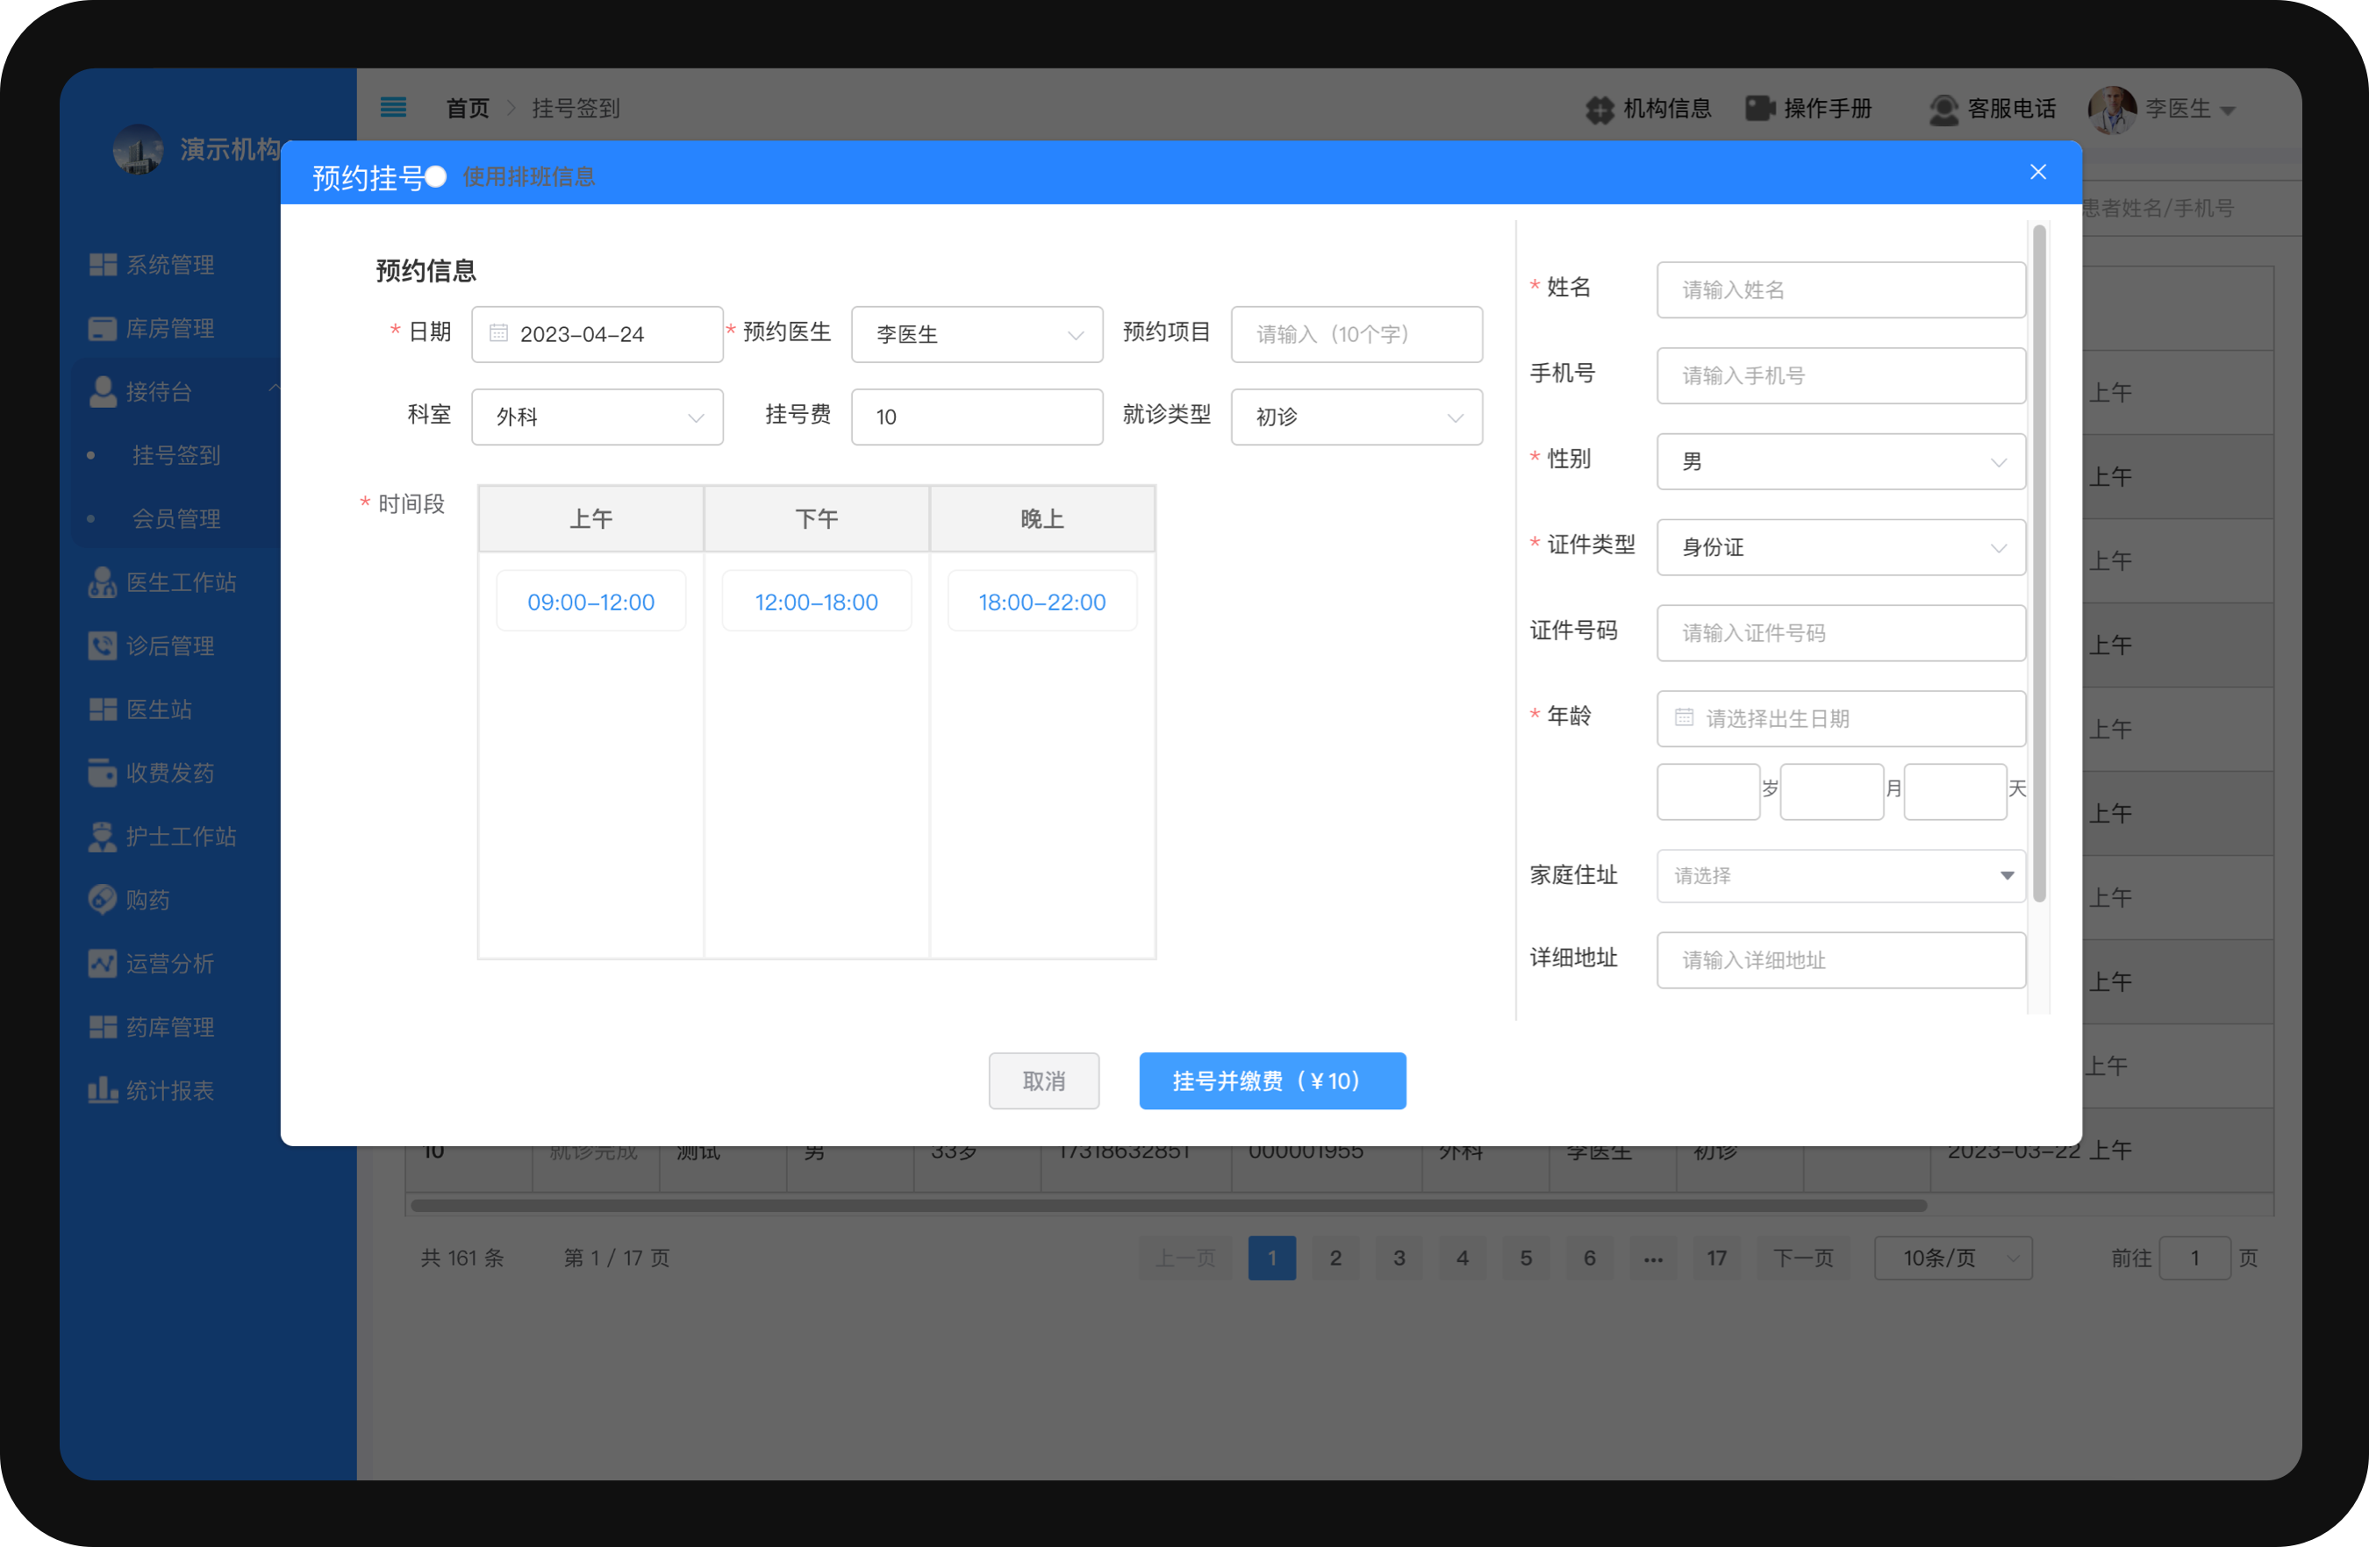Viewport: 2369px width, 1547px height.
Task: Click 李医生 profile avatar
Action: [2111, 110]
